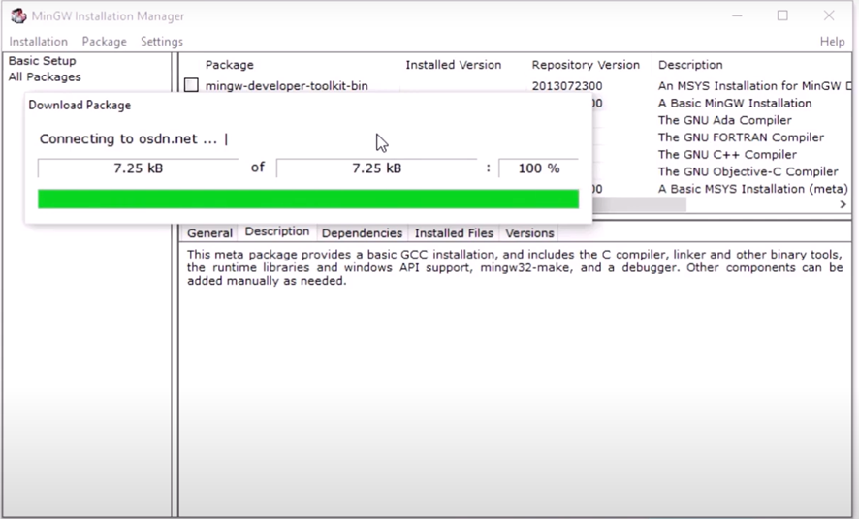
Task: Open the Package menu
Action: click(x=104, y=42)
